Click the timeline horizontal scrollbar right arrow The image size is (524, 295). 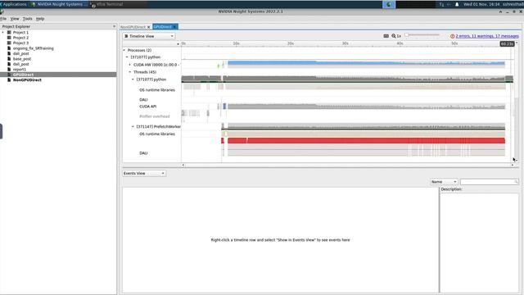pyautogui.click(x=513, y=165)
